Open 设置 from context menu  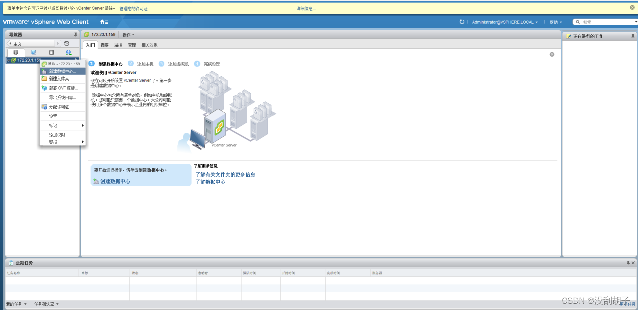63,116
